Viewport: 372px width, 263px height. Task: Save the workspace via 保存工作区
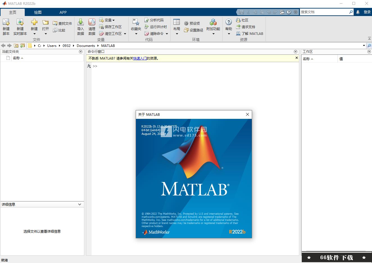[x=110, y=27]
